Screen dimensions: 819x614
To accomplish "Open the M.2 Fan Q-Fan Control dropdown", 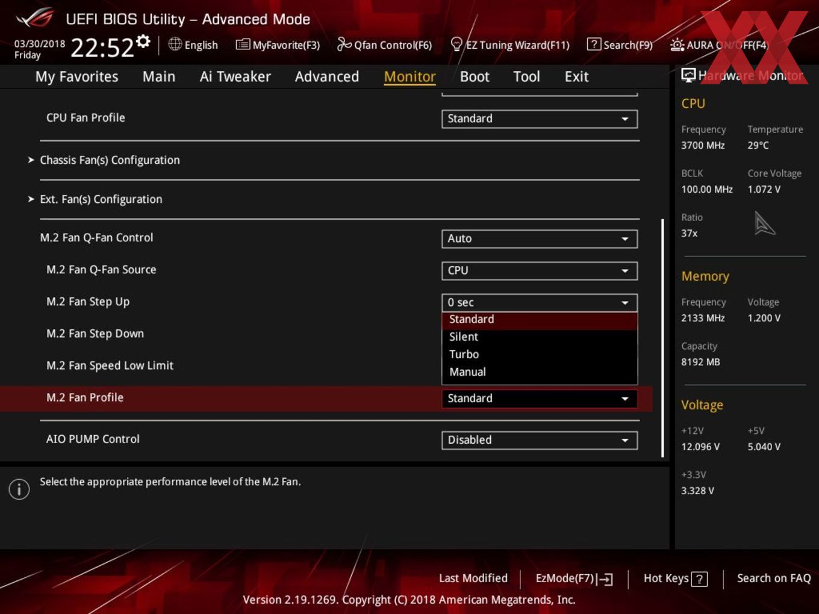I will [x=540, y=238].
